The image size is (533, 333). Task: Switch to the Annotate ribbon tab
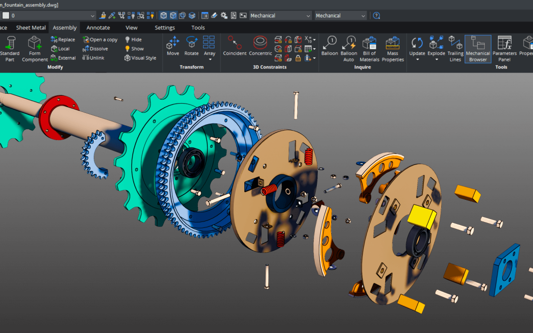click(x=98, y=28)
